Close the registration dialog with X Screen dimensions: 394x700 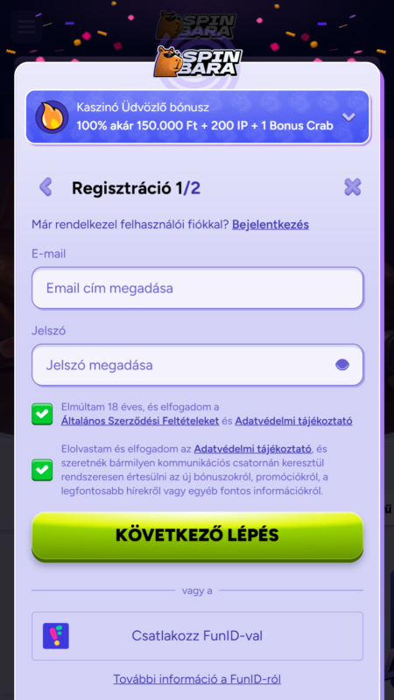coord(353,187)
